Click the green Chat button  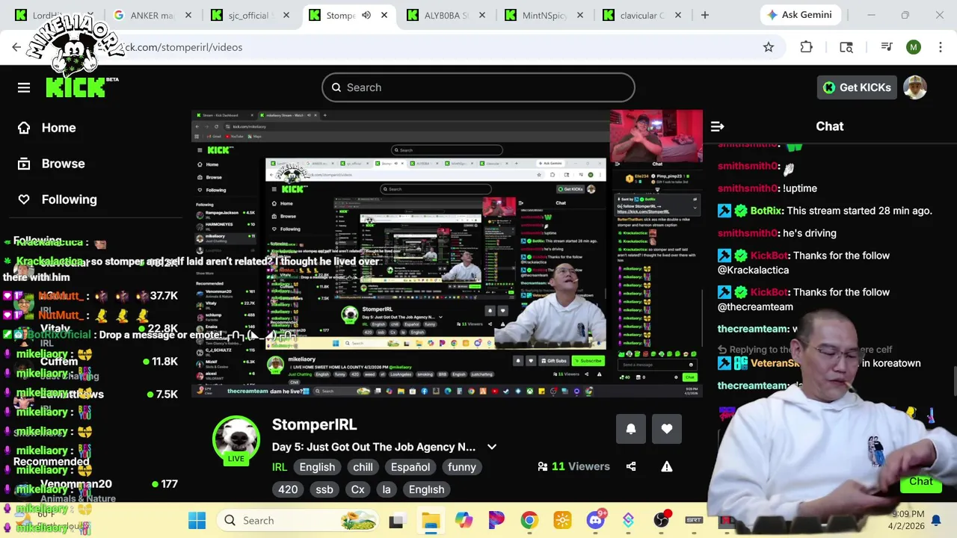coord(921,482)
